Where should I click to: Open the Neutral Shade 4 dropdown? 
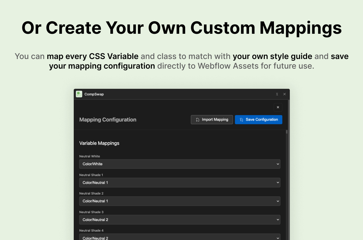(x=180, y=238)
